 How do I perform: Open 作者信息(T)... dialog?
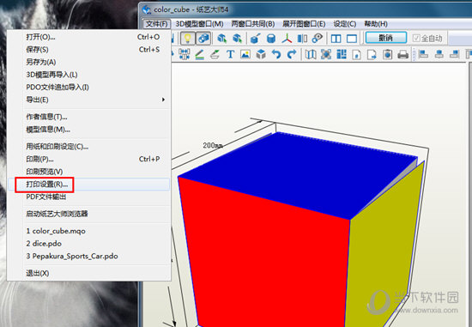pos(88,117)
